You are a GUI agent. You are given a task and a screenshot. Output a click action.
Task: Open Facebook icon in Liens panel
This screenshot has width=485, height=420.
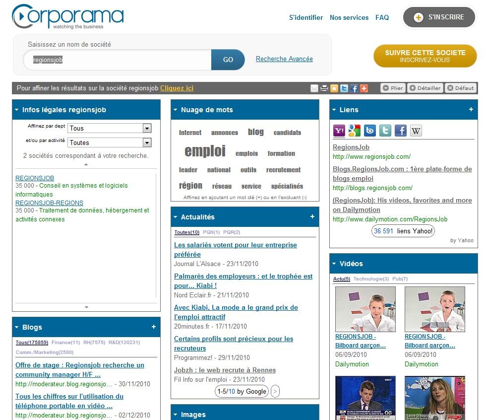point(401,131)
